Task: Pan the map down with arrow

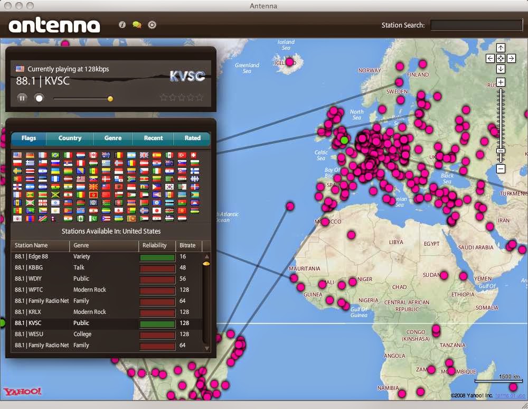Action: click(501, 69)
